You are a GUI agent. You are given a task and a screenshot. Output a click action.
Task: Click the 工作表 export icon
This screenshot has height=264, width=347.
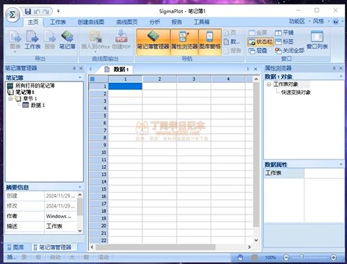pos(32,40)
